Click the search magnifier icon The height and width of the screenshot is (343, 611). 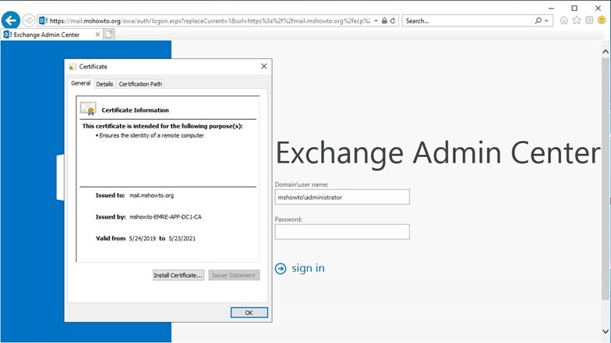click(538, 20)
